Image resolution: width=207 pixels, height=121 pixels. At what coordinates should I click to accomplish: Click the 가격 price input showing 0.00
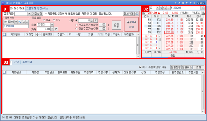[44, 29]
